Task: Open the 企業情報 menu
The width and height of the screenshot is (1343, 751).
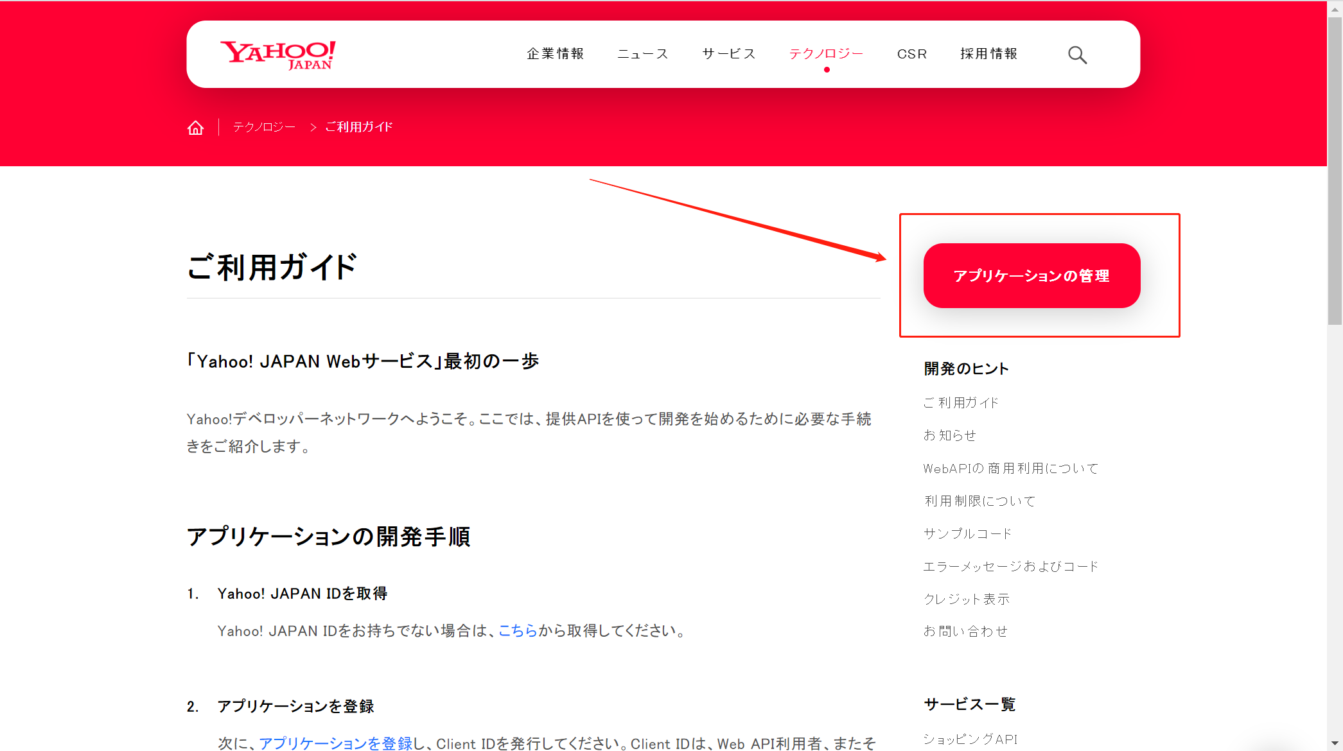Action: 555,54
